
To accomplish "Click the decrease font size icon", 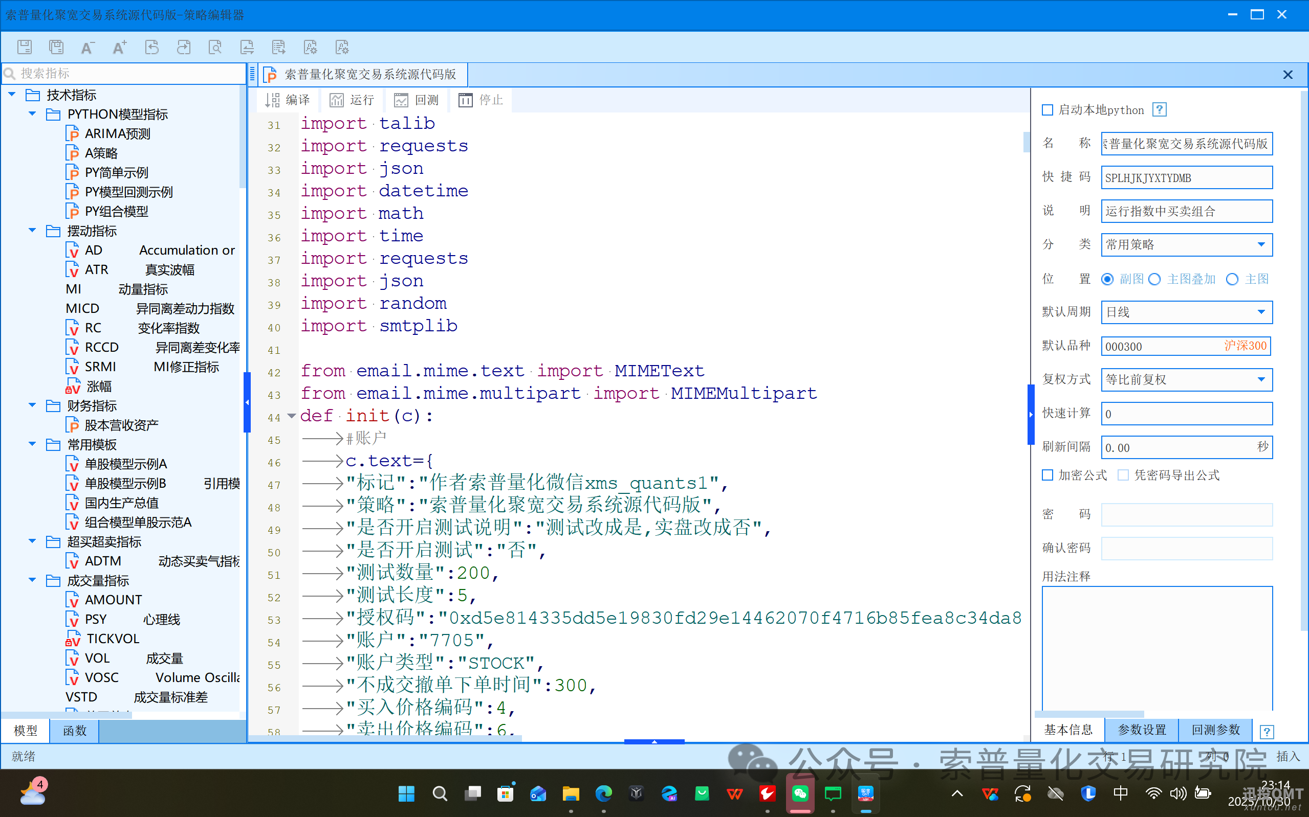I will tap(87, 47).
